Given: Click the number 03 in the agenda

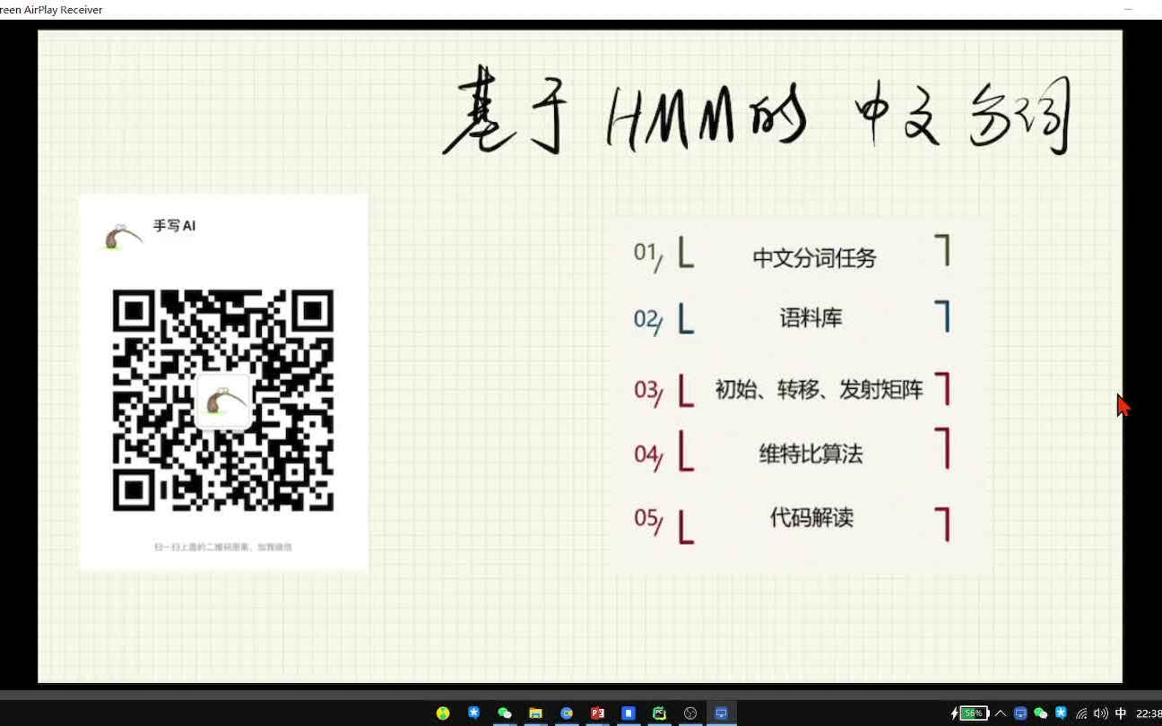Looking at the screenshot, I should (x=647, y=391).
